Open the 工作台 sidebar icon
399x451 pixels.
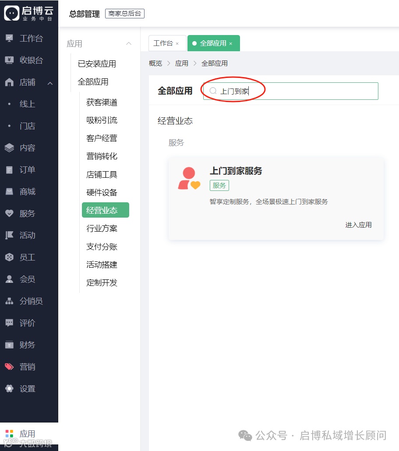coord(10,38)
